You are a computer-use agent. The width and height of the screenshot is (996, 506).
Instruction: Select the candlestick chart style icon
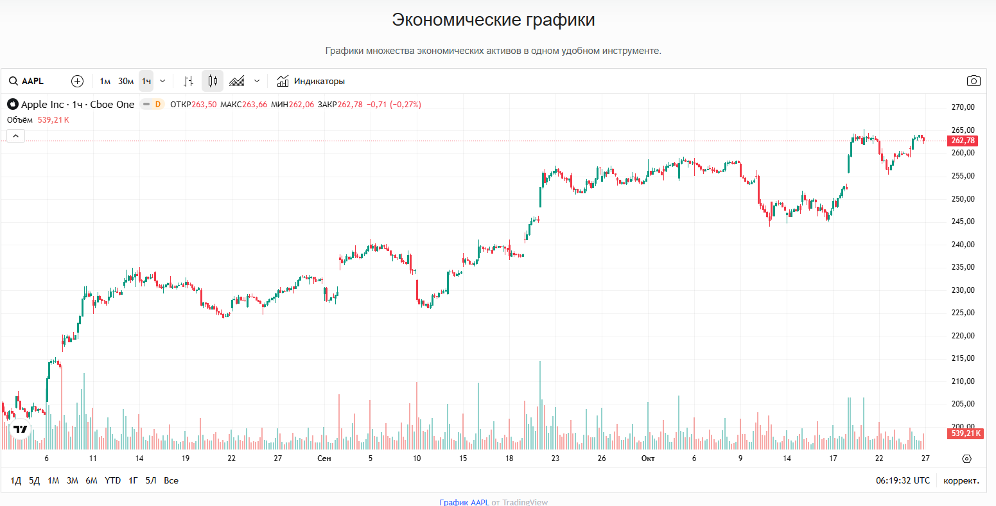(213, 81)
